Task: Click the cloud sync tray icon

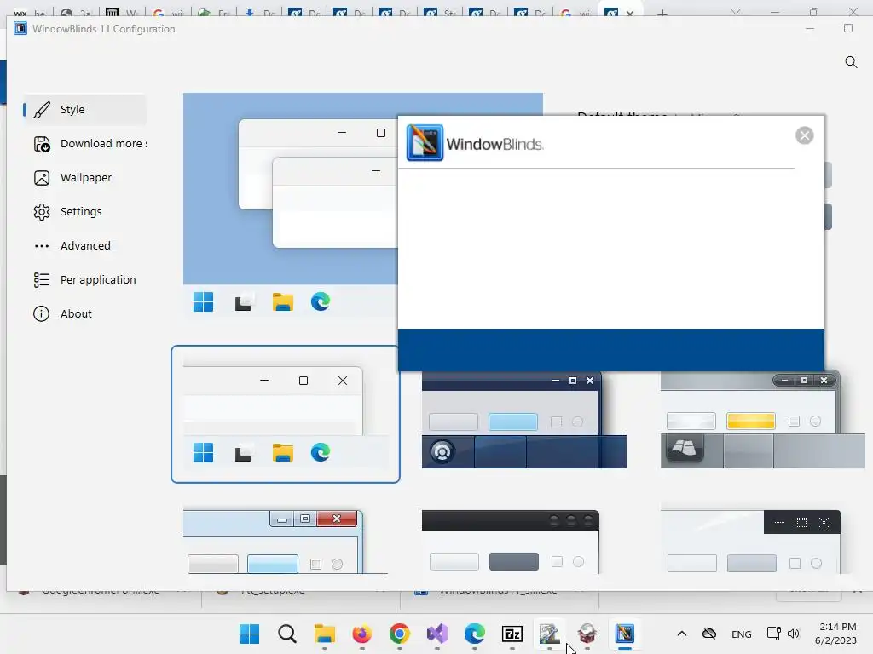Action: [x=709, y=634]
